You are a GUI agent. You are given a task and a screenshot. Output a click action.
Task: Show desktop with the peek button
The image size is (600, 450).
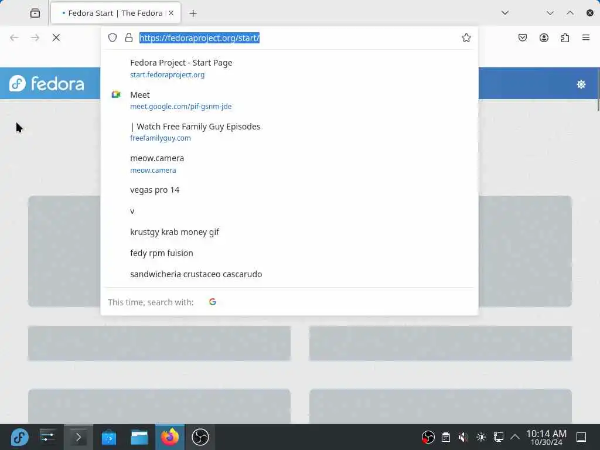(x=581, y=437)
